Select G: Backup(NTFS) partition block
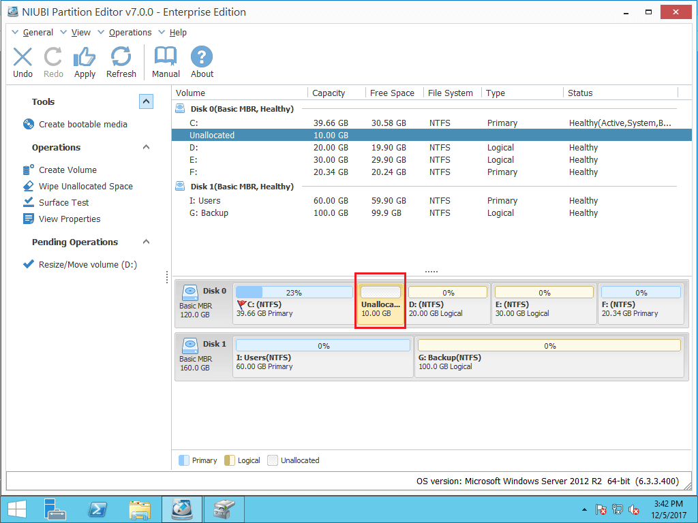 pyautogui.click(x=549, y=358)
